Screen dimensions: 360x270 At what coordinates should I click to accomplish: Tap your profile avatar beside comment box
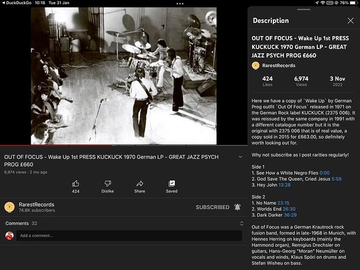9,236
